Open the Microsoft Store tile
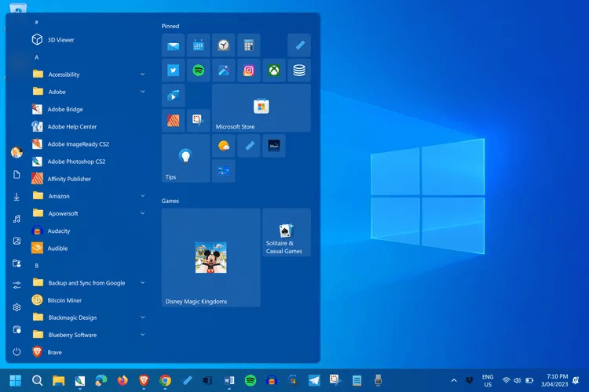589x392 pixels. 262,108
